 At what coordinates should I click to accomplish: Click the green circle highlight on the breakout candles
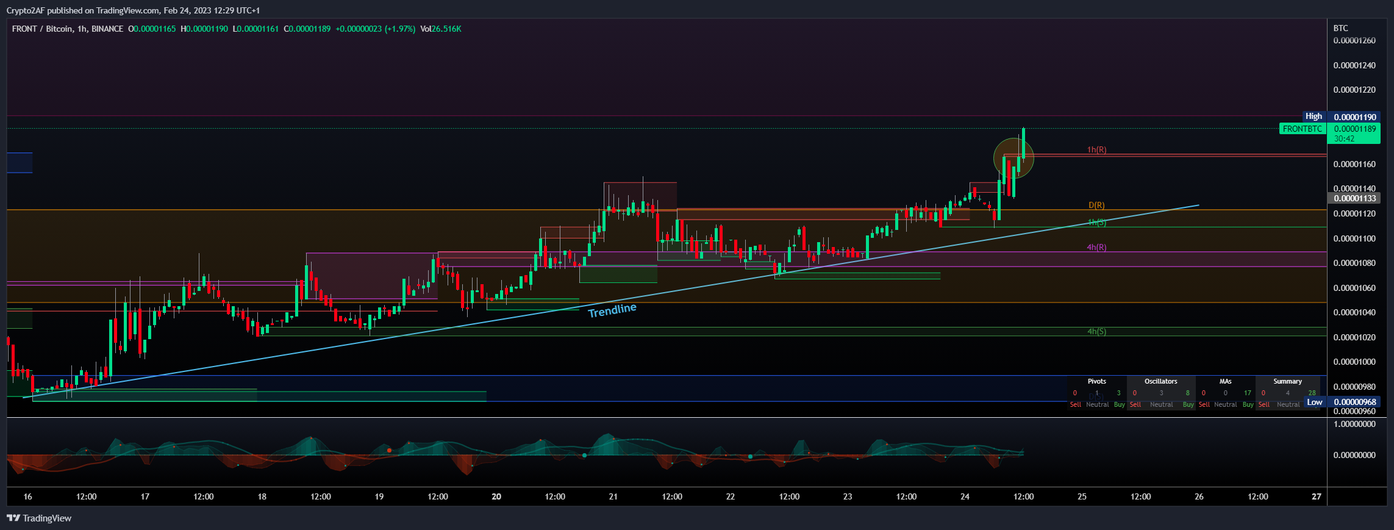(x=1013, y=159)
